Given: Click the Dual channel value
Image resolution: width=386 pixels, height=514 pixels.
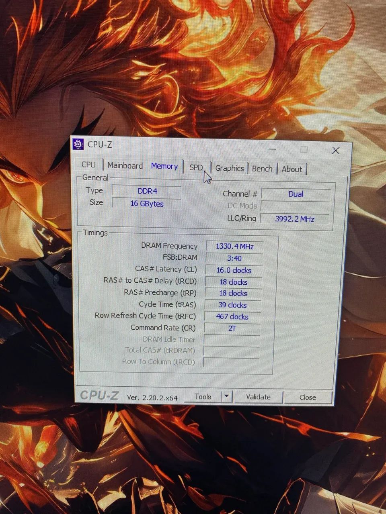Looking at the screenshot, I should tap(296, 194).
